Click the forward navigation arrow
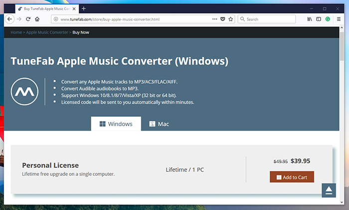 (19, 19)
